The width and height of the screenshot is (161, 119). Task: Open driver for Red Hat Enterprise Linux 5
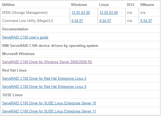click(44, 78)
